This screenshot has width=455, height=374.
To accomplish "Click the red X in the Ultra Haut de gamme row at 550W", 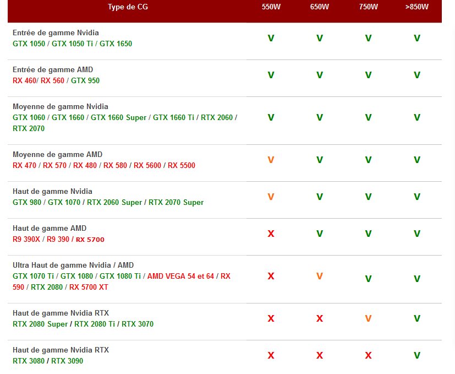I will (x=271, y=277).
